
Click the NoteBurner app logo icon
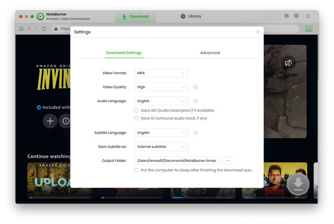40,16
